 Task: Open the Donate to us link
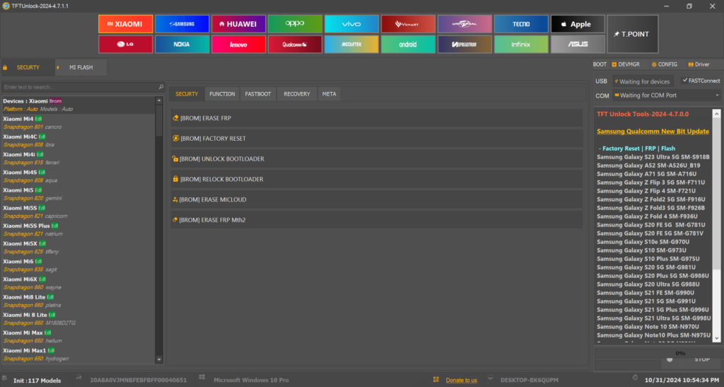(461, 380)
